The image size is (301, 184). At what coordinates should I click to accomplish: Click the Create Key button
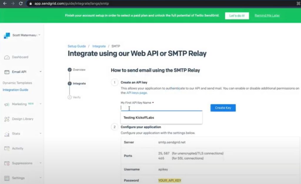click(x=223, y=108)
